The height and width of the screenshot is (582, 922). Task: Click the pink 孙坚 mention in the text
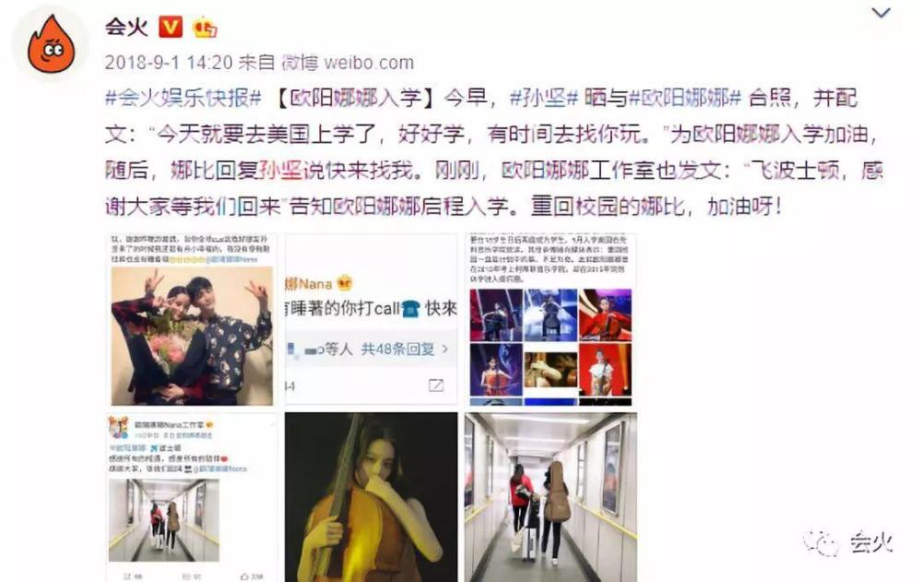(281, 171)
